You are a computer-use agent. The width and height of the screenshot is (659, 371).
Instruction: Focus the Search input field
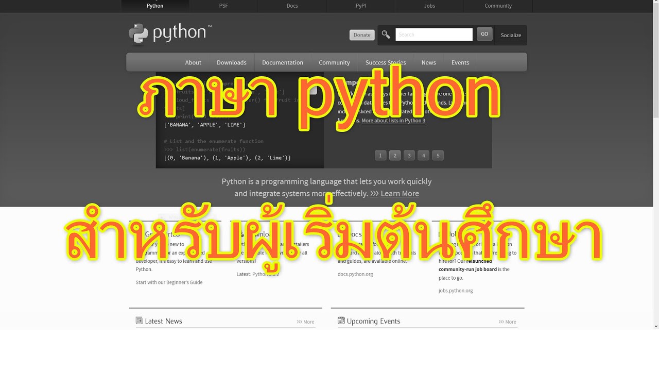(x=434, y=35)
